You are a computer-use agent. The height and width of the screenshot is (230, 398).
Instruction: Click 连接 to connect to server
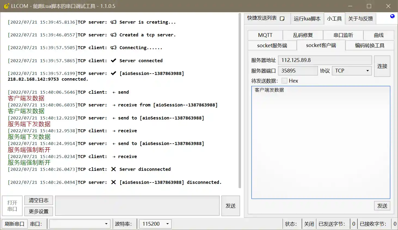(382, 66)
